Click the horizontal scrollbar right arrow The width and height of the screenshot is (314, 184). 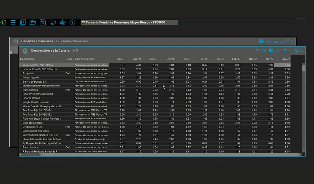[x=300, y=155]
